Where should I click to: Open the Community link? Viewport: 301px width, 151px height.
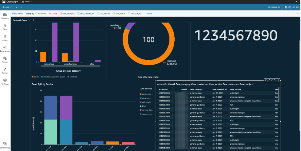(x=5, y=145)
